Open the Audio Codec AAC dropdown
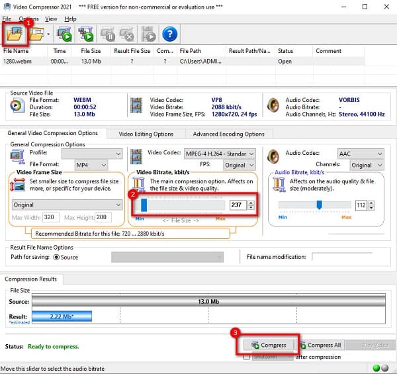The width and height of the screenshot is (397, 374). coord(361,154)
